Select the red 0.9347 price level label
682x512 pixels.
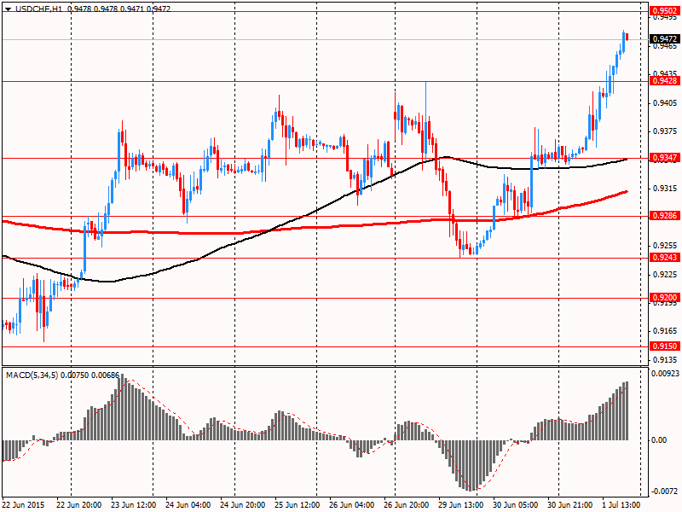tap(665, 158)
